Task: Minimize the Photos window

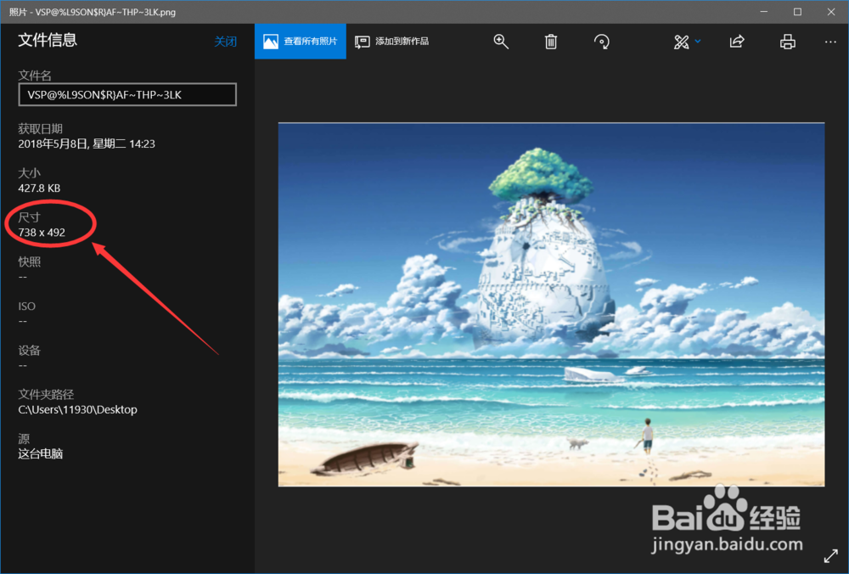Action: [764, 12]
